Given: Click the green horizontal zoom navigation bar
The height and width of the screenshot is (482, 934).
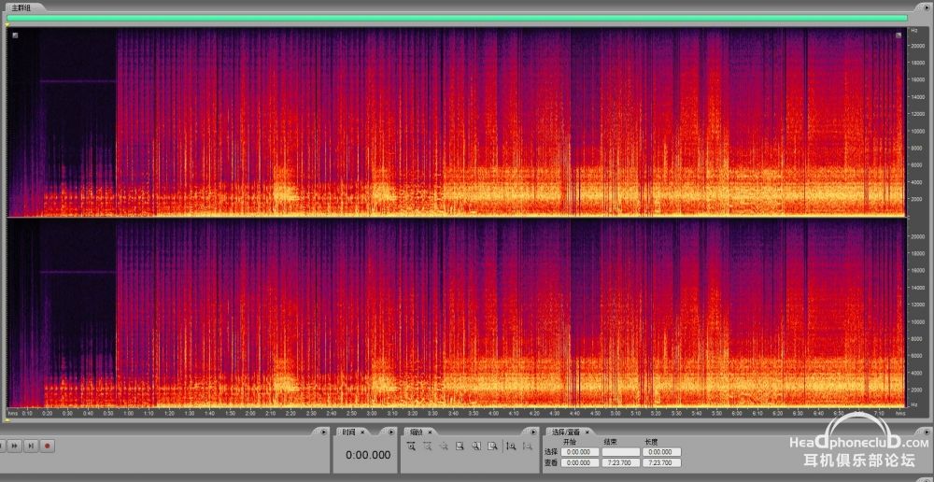Looking at the screenshot, I should 458,18.
